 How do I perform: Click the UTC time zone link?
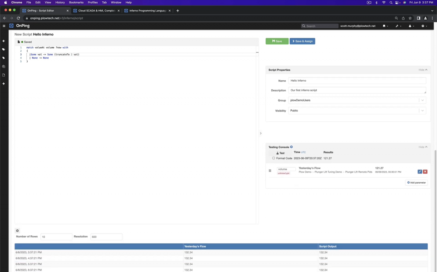pos(303,152)
